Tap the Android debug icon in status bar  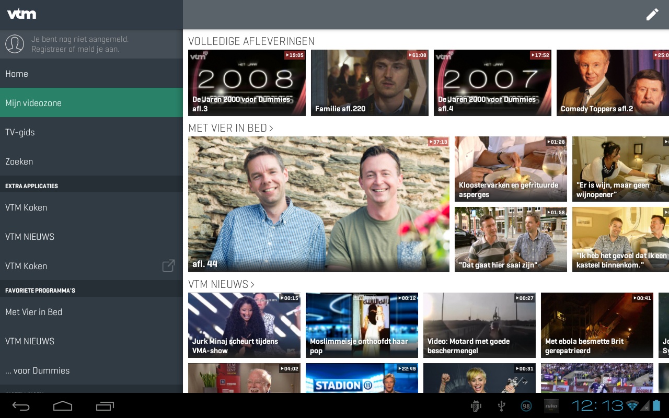476,406
